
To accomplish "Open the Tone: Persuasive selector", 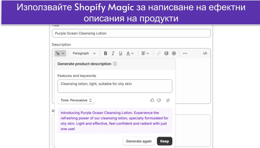I will (76, 100).
